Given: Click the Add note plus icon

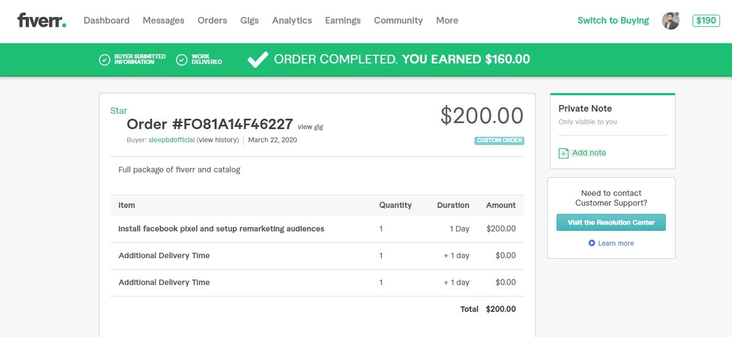Looking at the screenshot, I should click(x=564, y=153).
